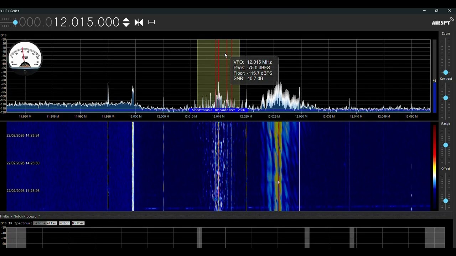The width and height of the screenshot is (456, 256).
Task: Click the Shortwave Broadcast 25m band label
Action: [218, 110]
